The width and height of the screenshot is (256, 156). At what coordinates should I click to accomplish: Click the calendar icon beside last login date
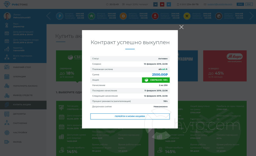click(x=7, y=41)
